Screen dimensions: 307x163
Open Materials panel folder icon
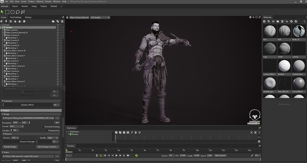[x=278, y=21]
